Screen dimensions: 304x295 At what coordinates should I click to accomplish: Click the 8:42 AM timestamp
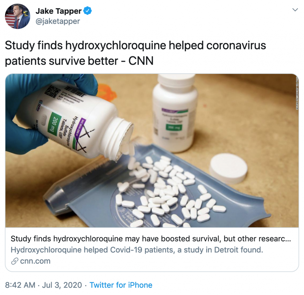[x=20, y=285]
